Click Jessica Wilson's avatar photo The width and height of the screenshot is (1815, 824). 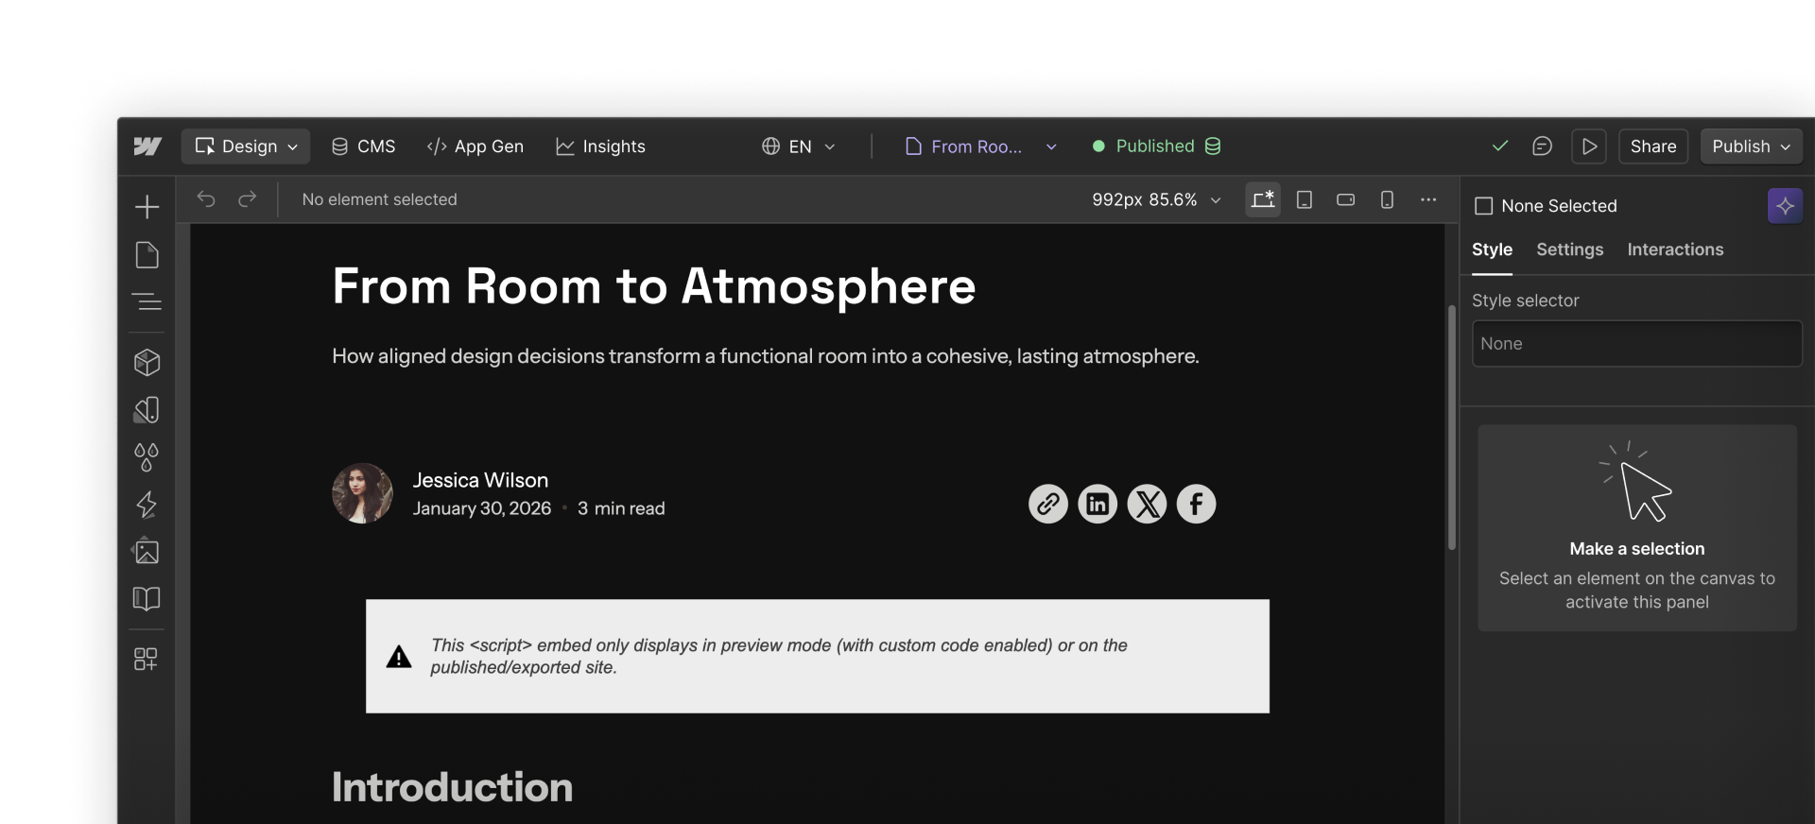(362, 493)
